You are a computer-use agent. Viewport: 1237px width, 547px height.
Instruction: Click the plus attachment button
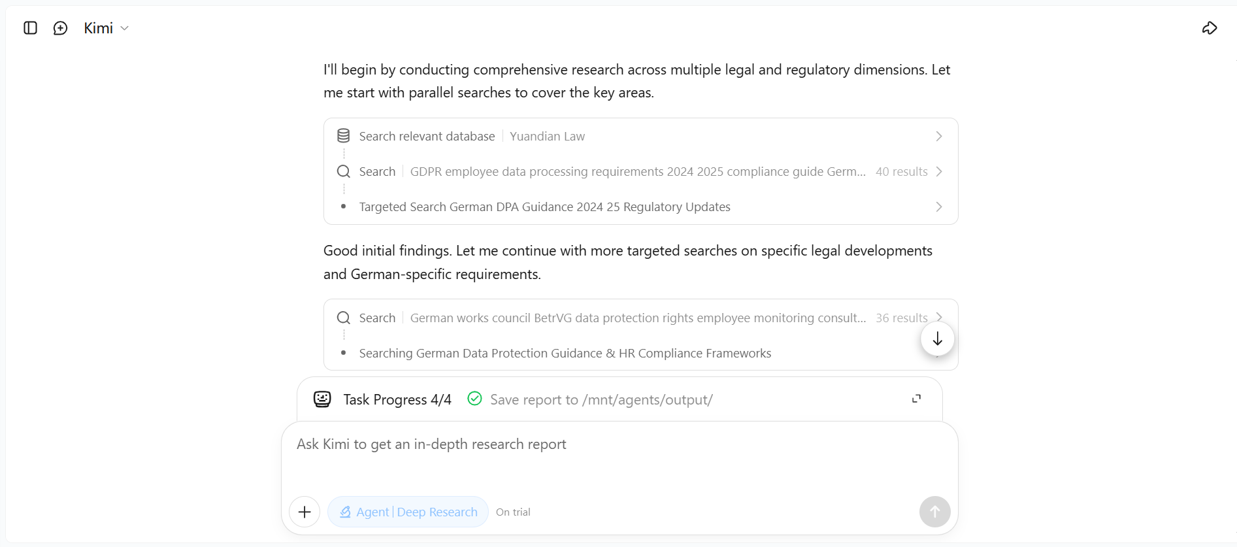point(305,512)
